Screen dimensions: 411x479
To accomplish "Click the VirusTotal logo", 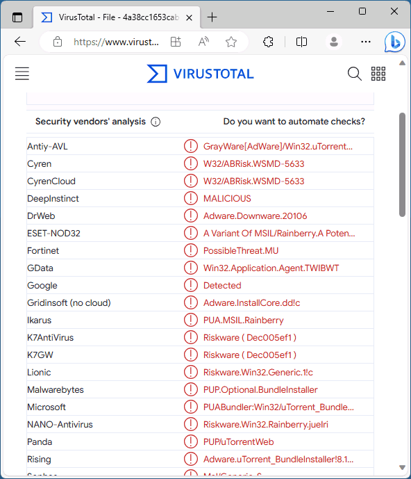I will point(200,74).
